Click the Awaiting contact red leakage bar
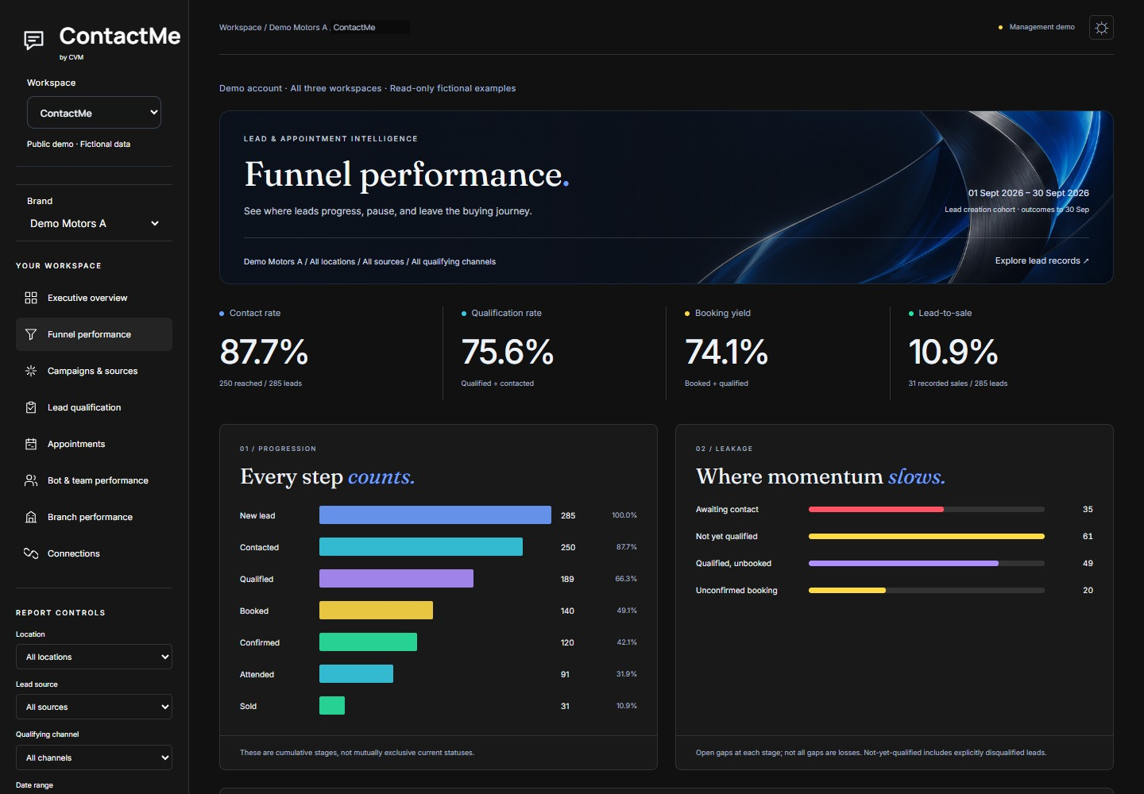This screenshot has width=1144, height=794. click(x=876, y=509)
